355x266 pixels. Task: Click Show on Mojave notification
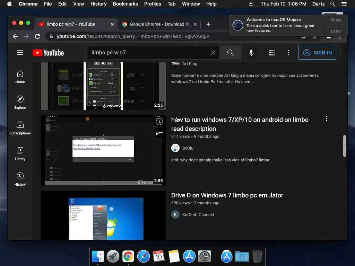[x=336, y=20]
